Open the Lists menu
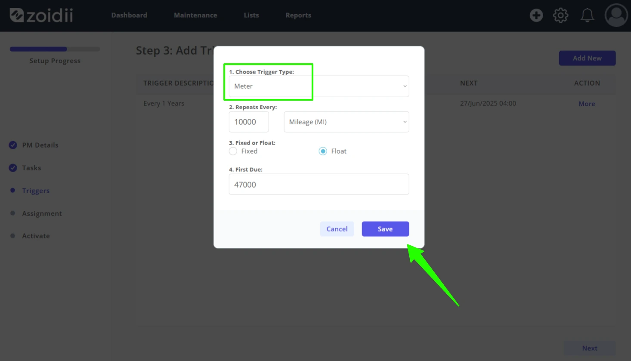631x361 pixels. 251,15
